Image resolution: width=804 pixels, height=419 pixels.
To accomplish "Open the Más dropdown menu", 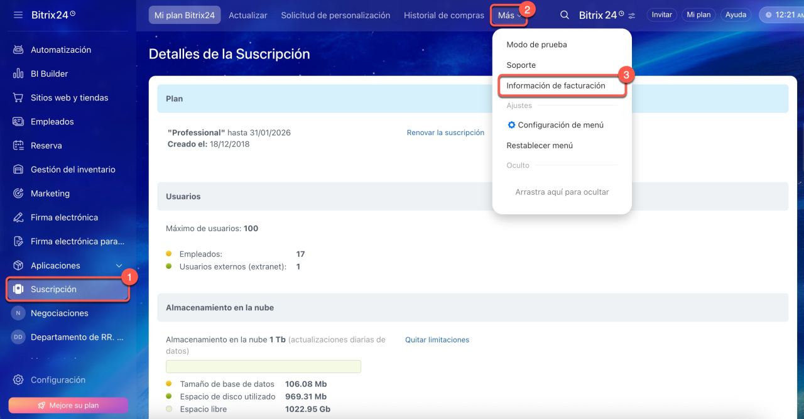I will click(x=509, y=15).
